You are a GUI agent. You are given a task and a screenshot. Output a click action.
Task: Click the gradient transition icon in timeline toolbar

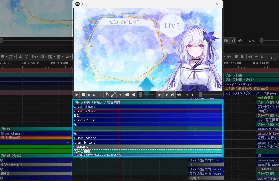point(42,57)
